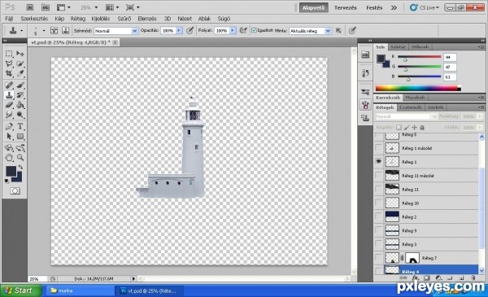Switch to the Tervezés workspace
Image resolution: width=488 pixels, height=297 pixels.
pos(346,7)
